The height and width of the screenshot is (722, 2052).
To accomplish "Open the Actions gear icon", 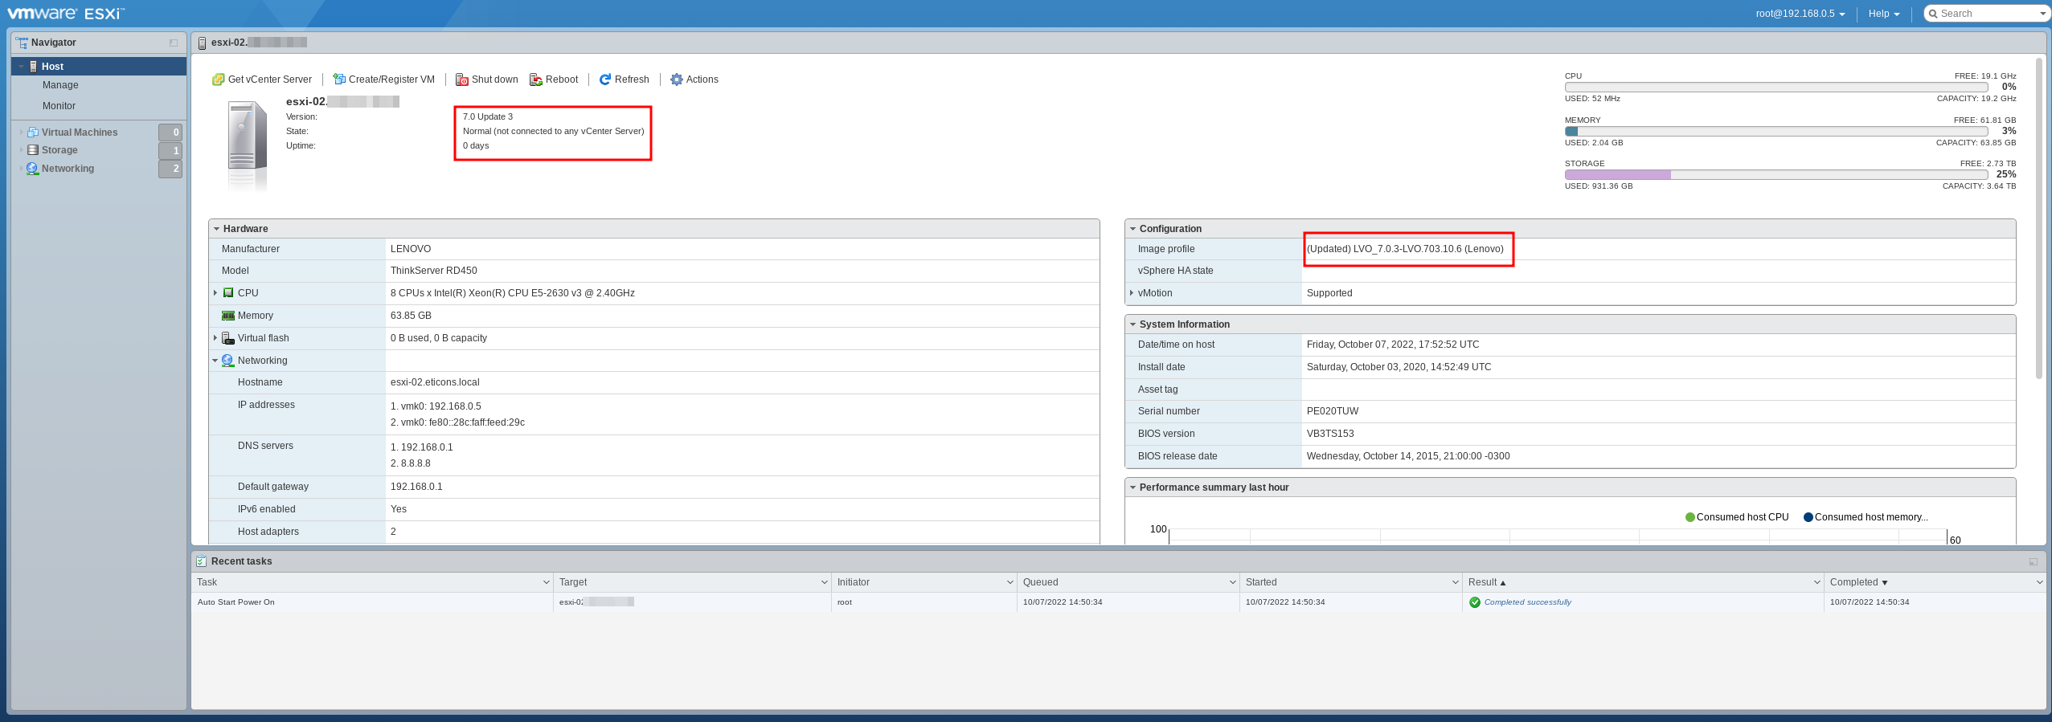I will (677, 80).
